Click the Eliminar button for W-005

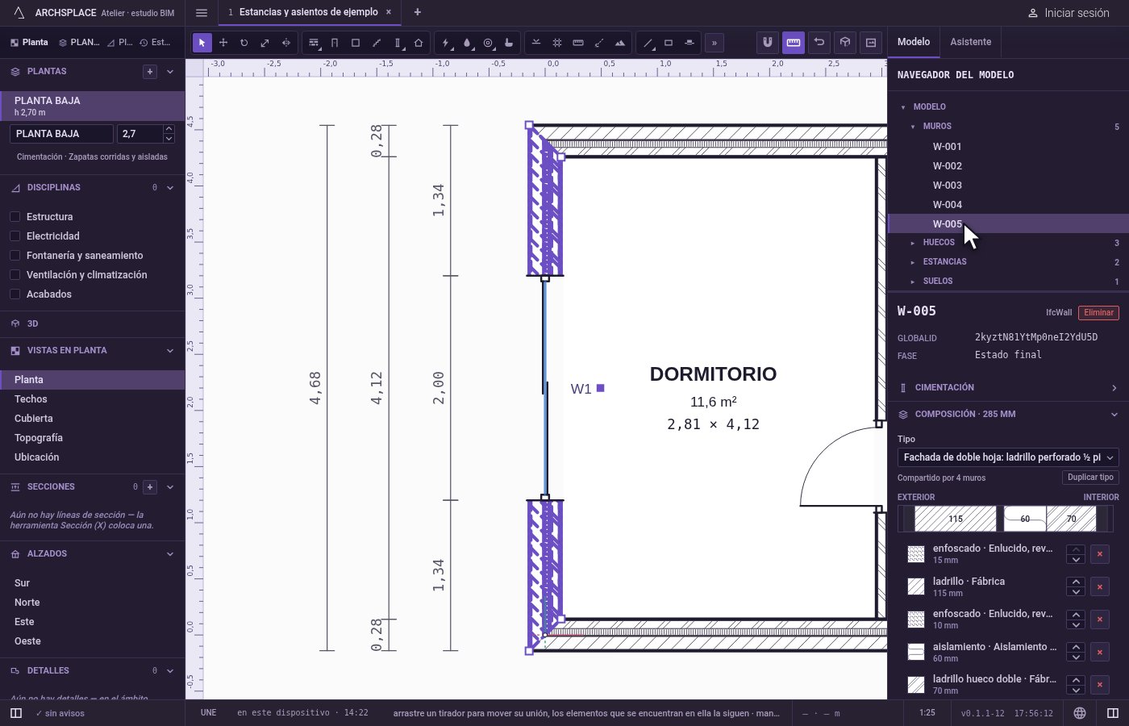coord(1098,313)
